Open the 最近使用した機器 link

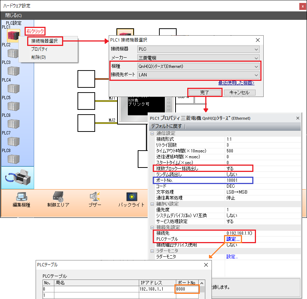[x=236, y=83]
